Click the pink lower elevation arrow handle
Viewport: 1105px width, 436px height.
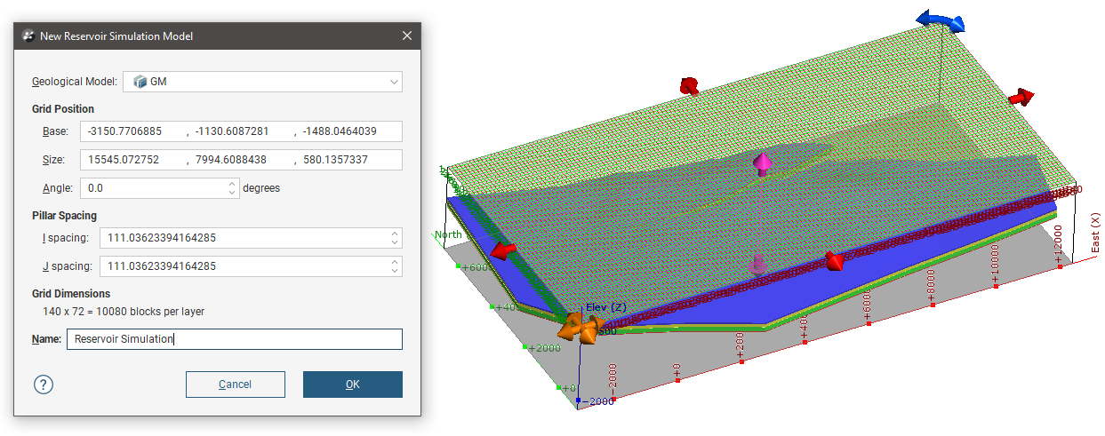coord(758,264)
